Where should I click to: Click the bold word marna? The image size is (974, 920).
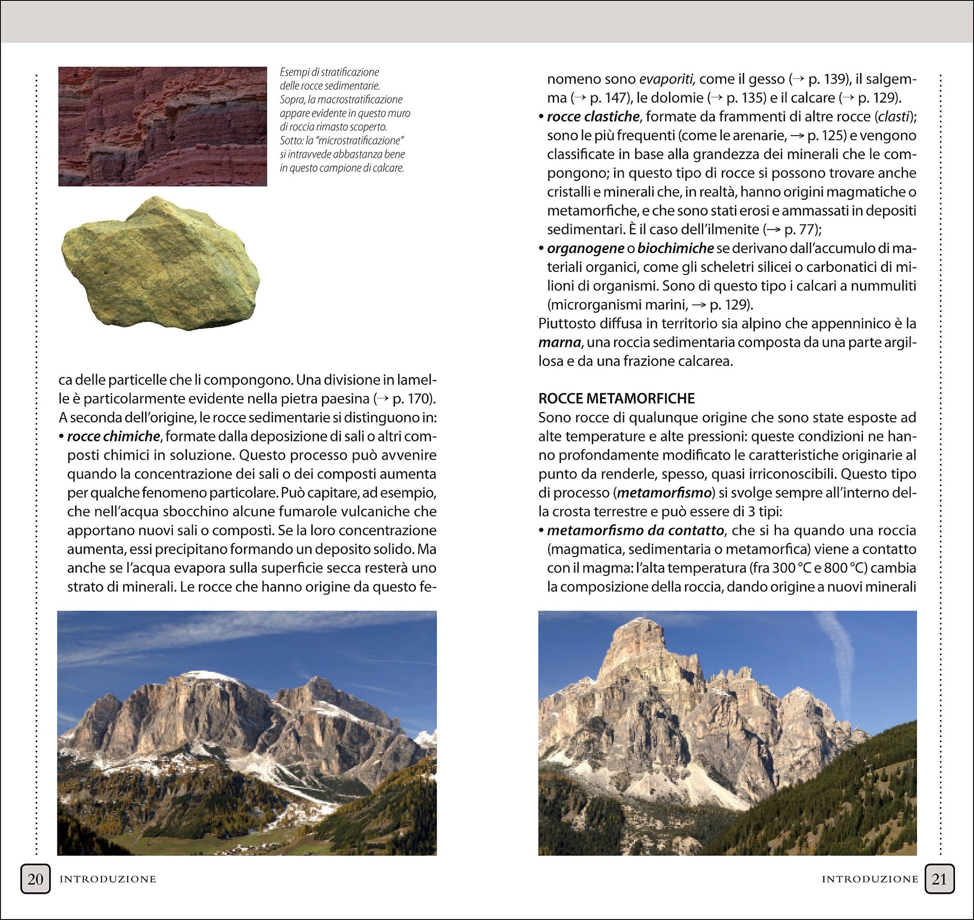pos(559,342)
